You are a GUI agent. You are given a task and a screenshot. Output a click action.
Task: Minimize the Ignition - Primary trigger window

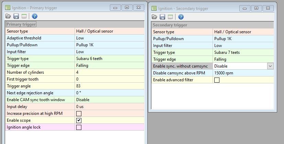pyautogui.click(x=115, y=8)
